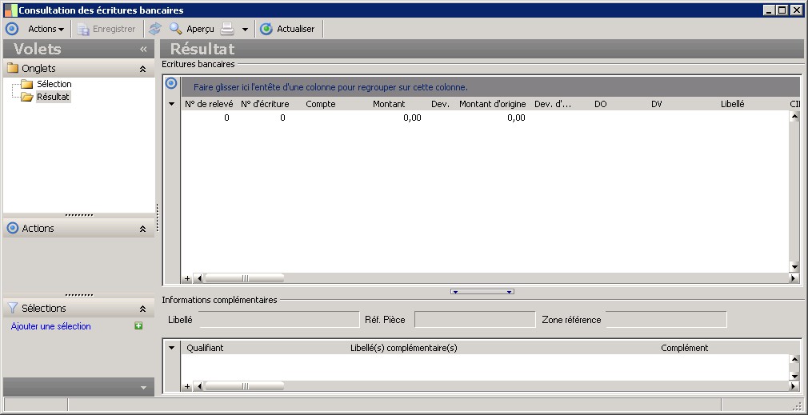
Task: Open the Actions dropdown menu in toolbar
Action: pyautogui.click(x=46, y=29)
